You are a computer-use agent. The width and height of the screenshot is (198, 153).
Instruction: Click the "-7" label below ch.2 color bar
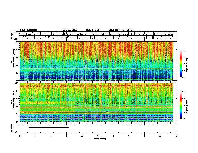[x=184, y=119]
